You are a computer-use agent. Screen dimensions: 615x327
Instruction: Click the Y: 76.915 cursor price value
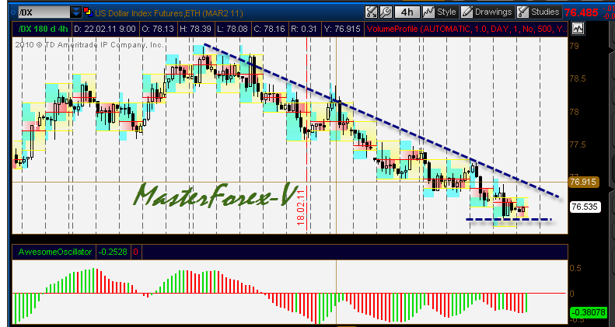point(341,29)
